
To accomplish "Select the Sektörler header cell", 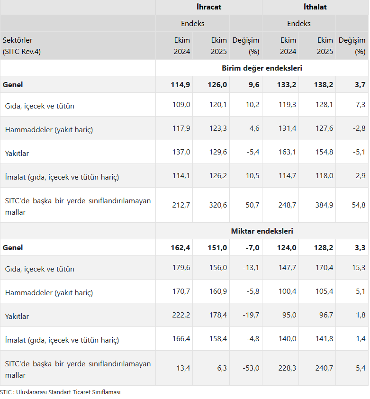I will [x=18, y=40].
